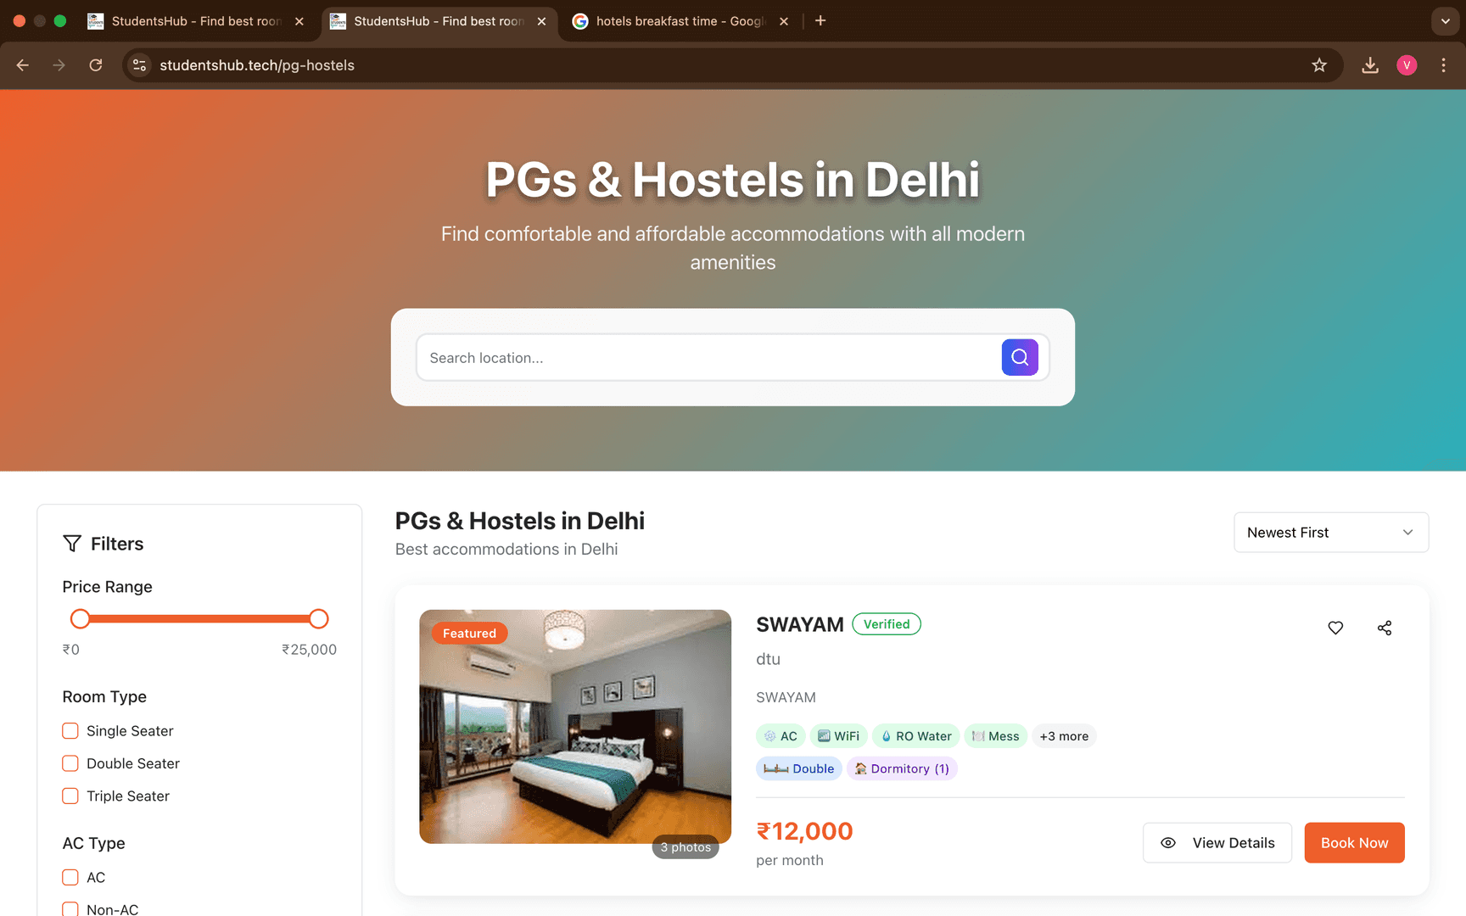Check the Single Seater option
Screen dimensions: 1466x916
pos(70,730)
